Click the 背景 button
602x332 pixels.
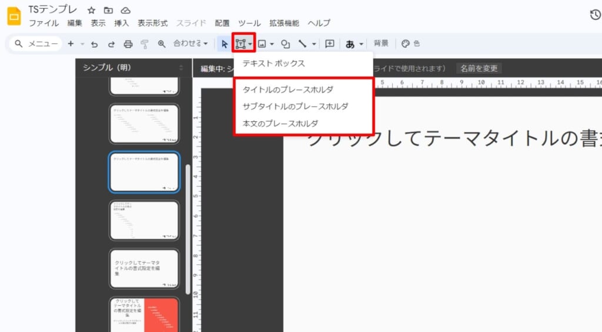381,43
